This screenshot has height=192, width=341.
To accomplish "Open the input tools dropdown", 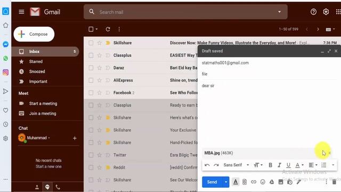I will pyautogui.click(x=330, y=29).
